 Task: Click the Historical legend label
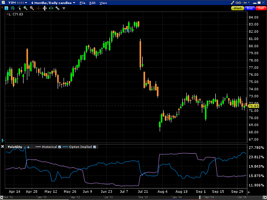[50, 147]
